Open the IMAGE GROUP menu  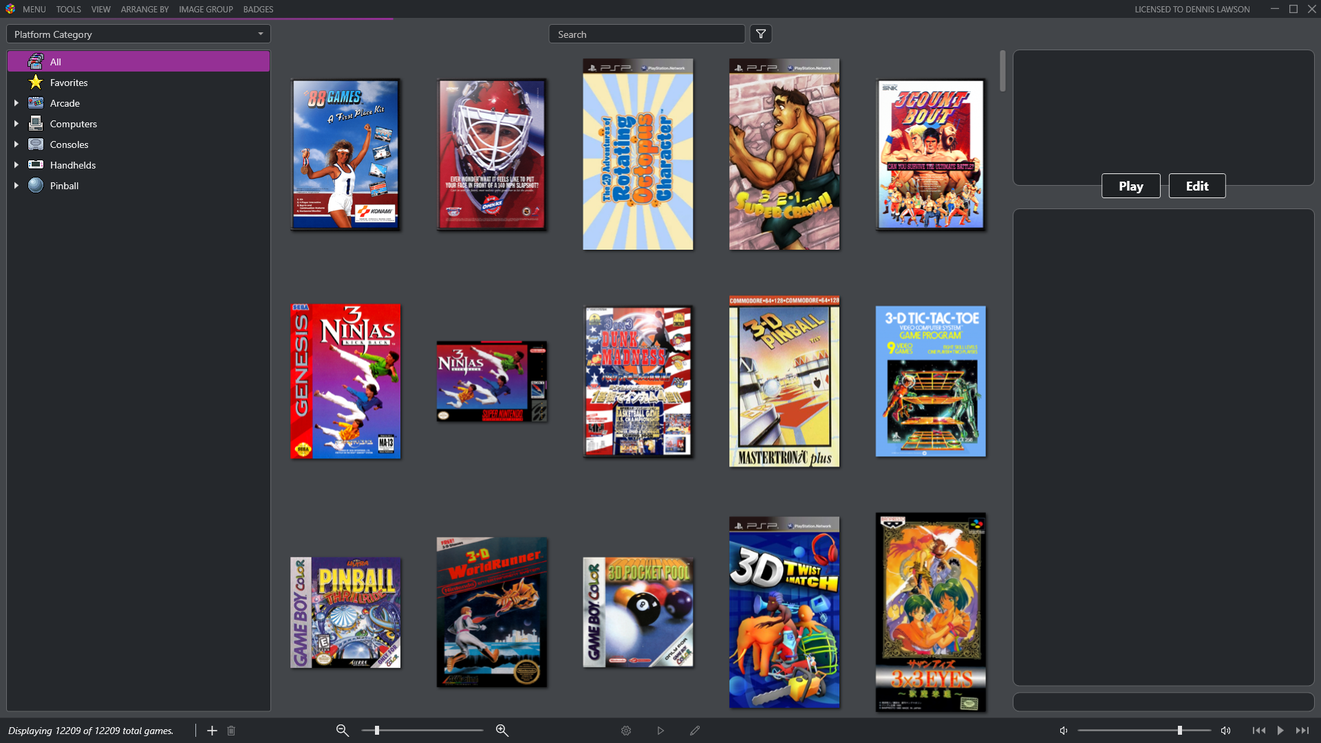click(x=206, y=9)
